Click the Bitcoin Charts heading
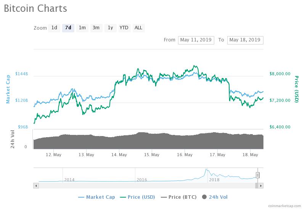Screen dimensions: 305x209 [35, 8]
